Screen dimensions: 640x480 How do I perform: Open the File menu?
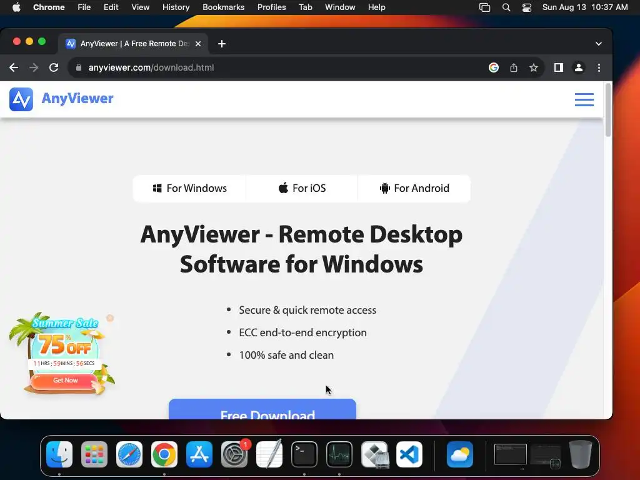(x=84, y=7)
